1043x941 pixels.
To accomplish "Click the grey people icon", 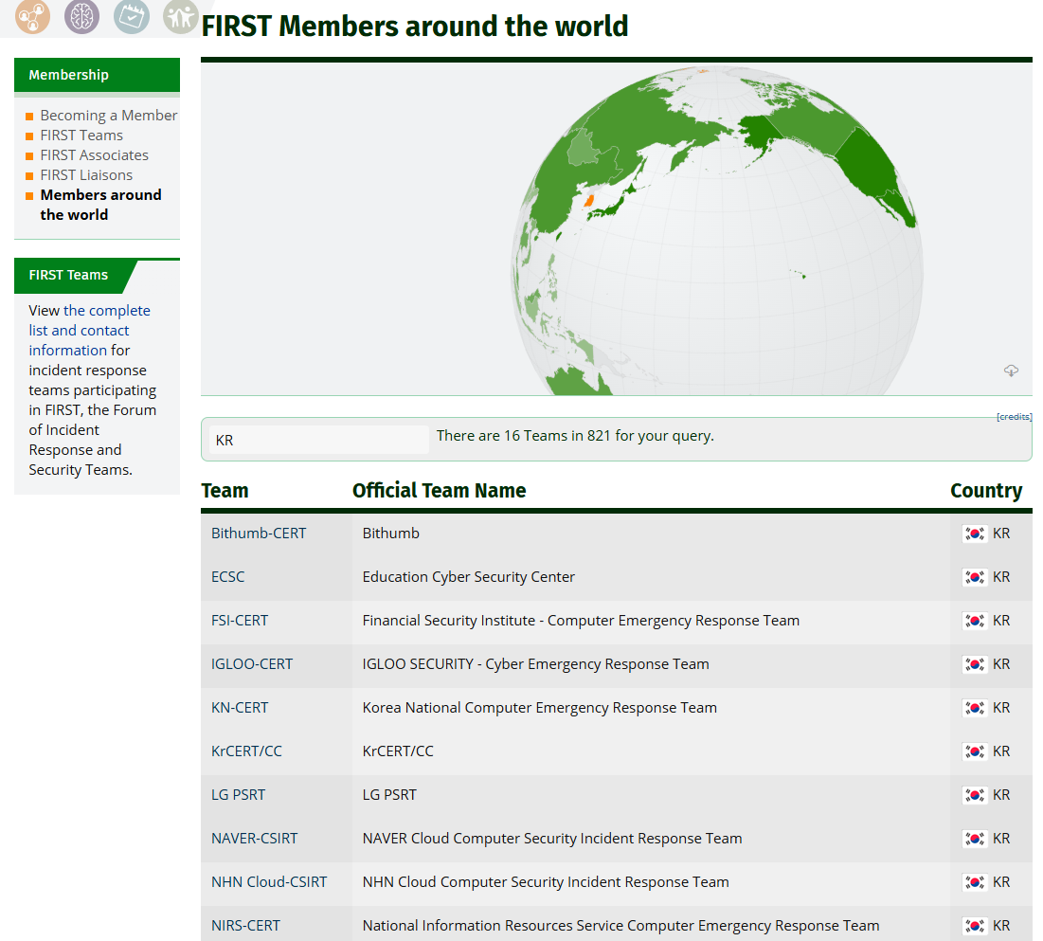I will pos(180,16).
